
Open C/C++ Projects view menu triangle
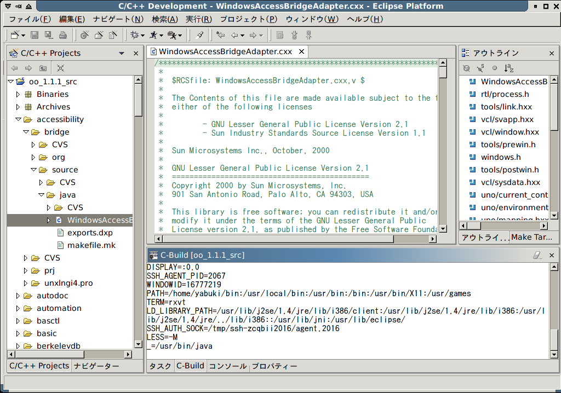click(122, 53)
